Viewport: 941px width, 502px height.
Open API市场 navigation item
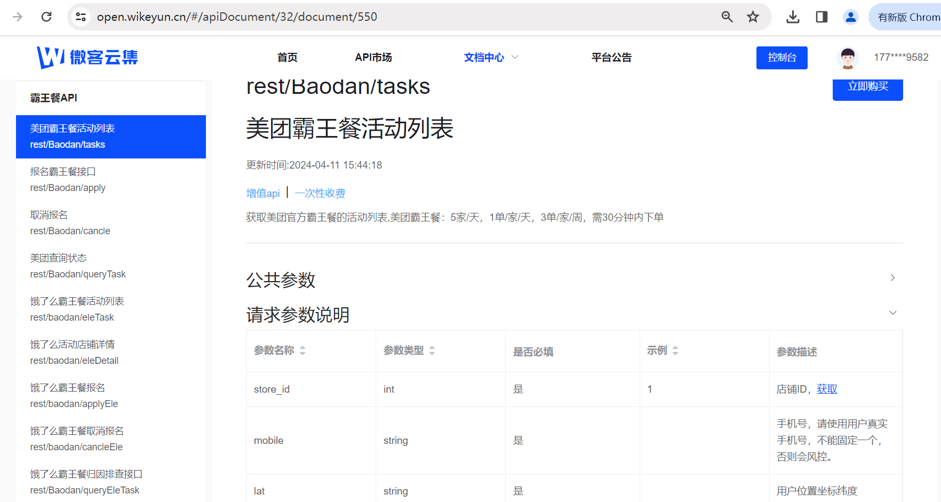[x=373, y=57]
